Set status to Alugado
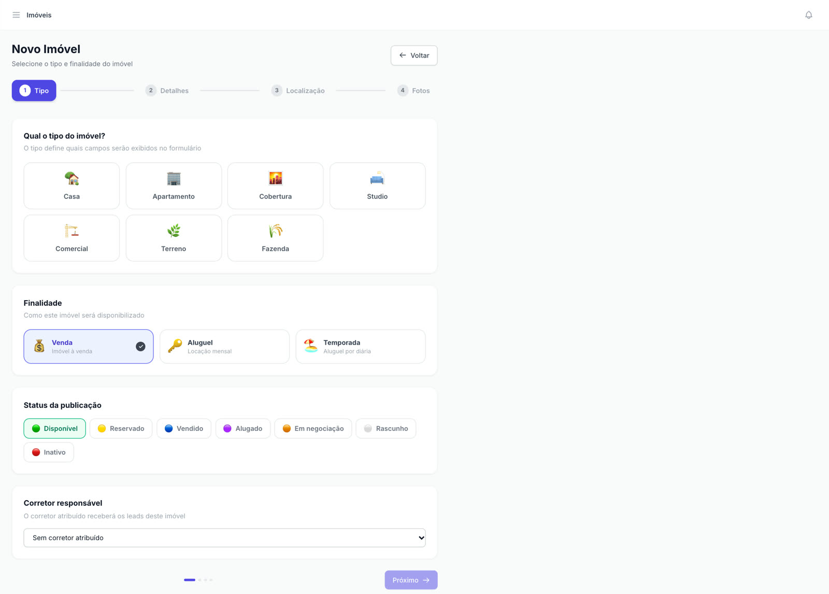 243,429
